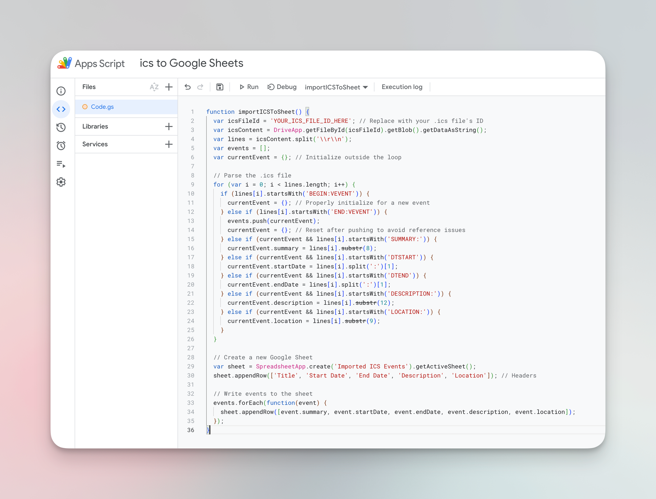Click the '// Create a new Google Sheet' comment
The height and width of the screenshot is (499, 656).
click(263, 357)
